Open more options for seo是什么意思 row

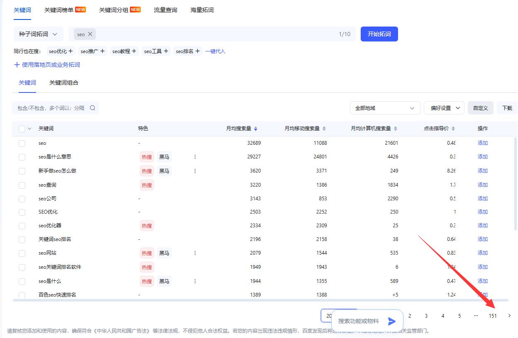point(195,157)
